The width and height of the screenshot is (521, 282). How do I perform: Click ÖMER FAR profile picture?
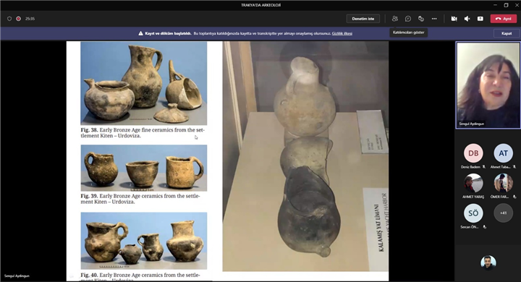click(x=503, y=183)
